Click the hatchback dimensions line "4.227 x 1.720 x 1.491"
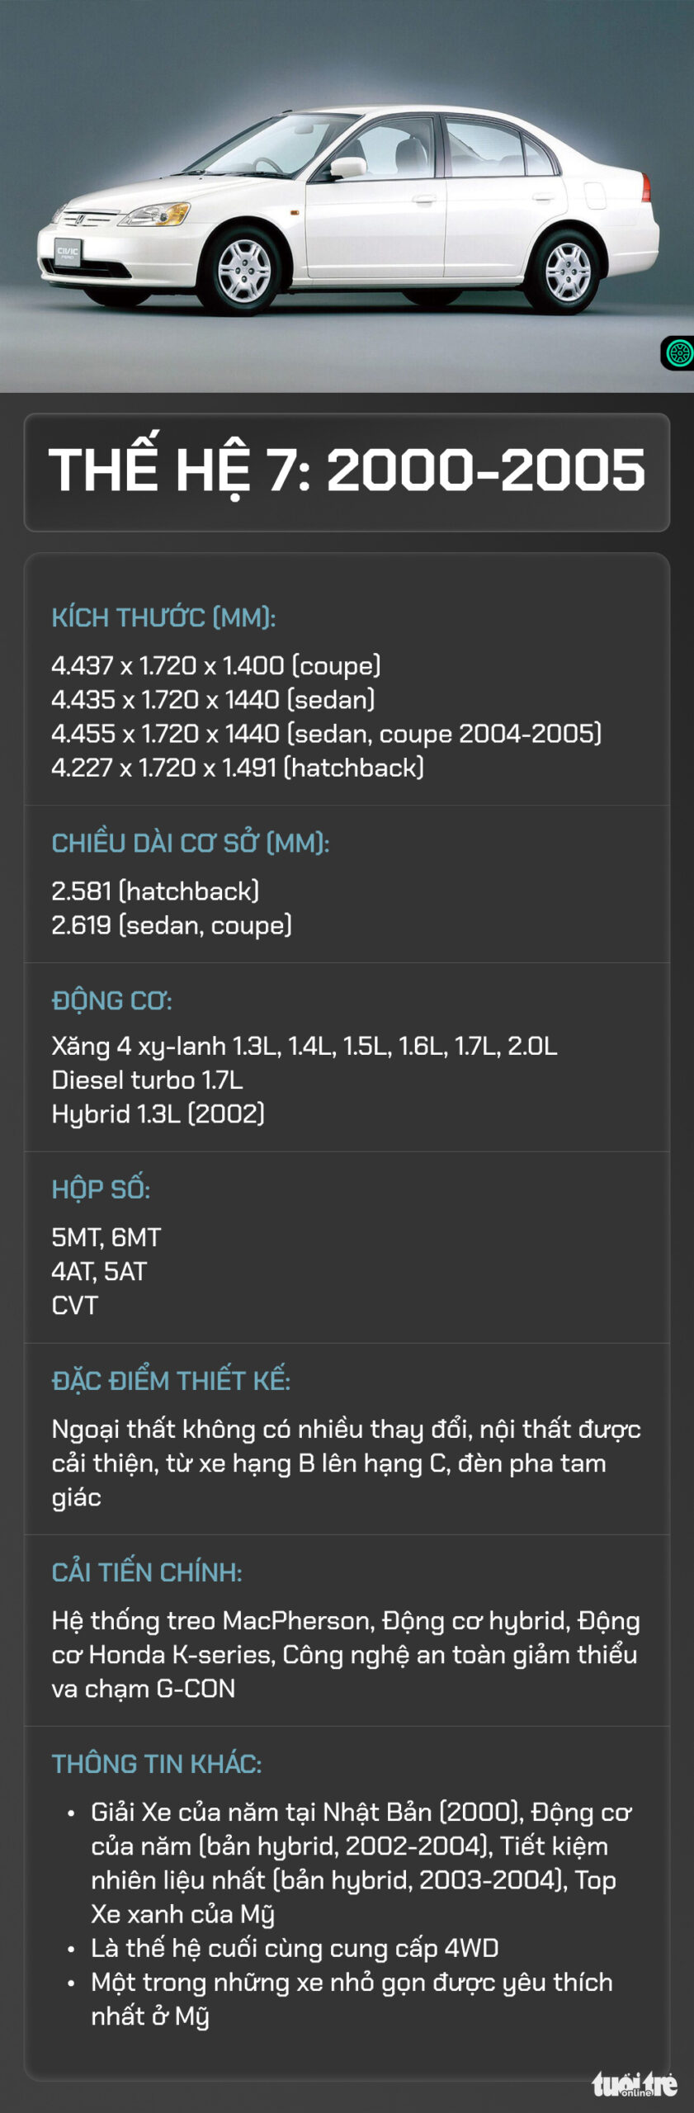694x2113 pixels. (x=238, y=768)
